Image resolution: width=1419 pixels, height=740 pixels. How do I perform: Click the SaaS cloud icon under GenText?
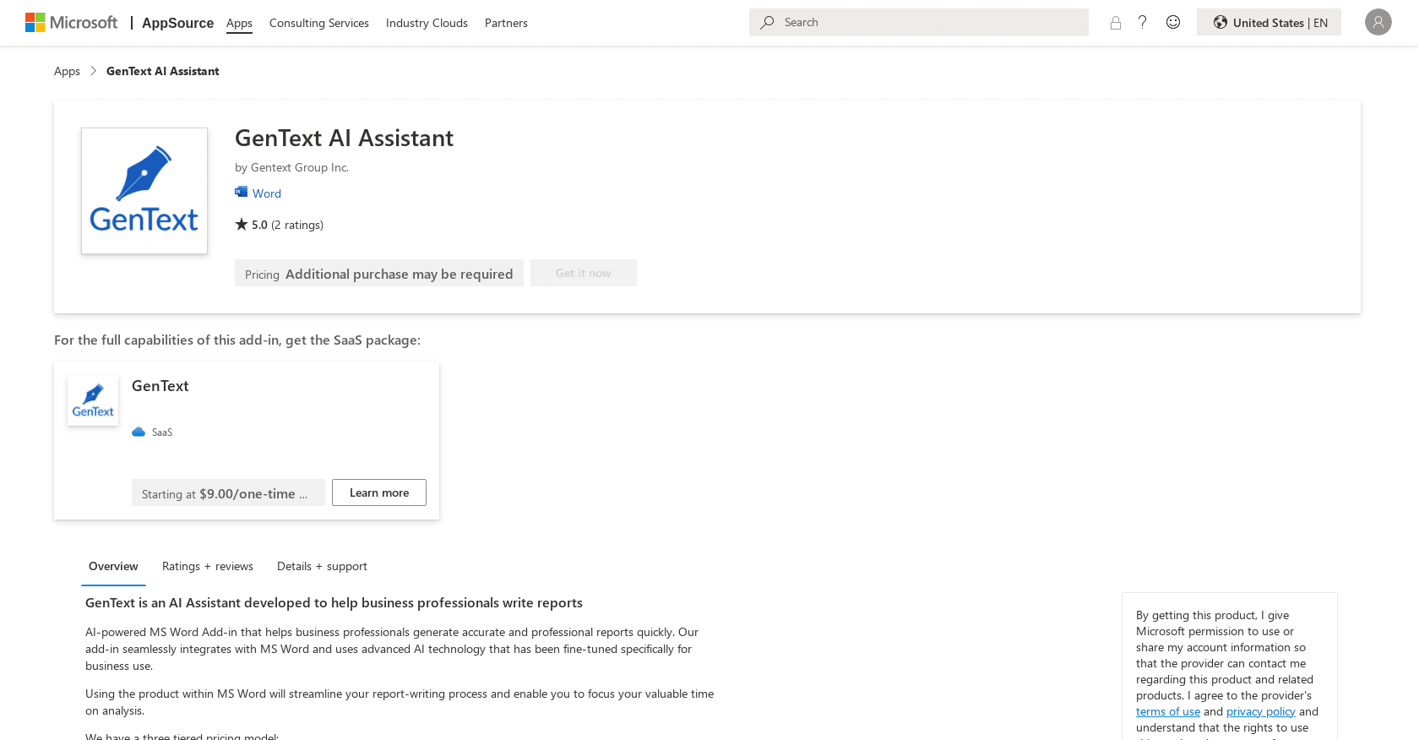[x=139, y=431]
